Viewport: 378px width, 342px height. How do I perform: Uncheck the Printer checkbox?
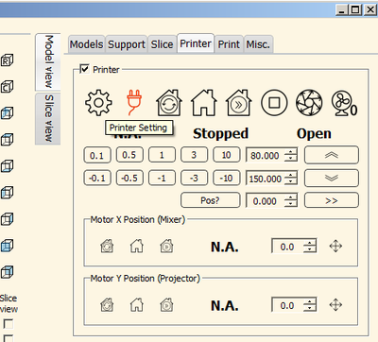pyautogui.click(x=84, y=69)
